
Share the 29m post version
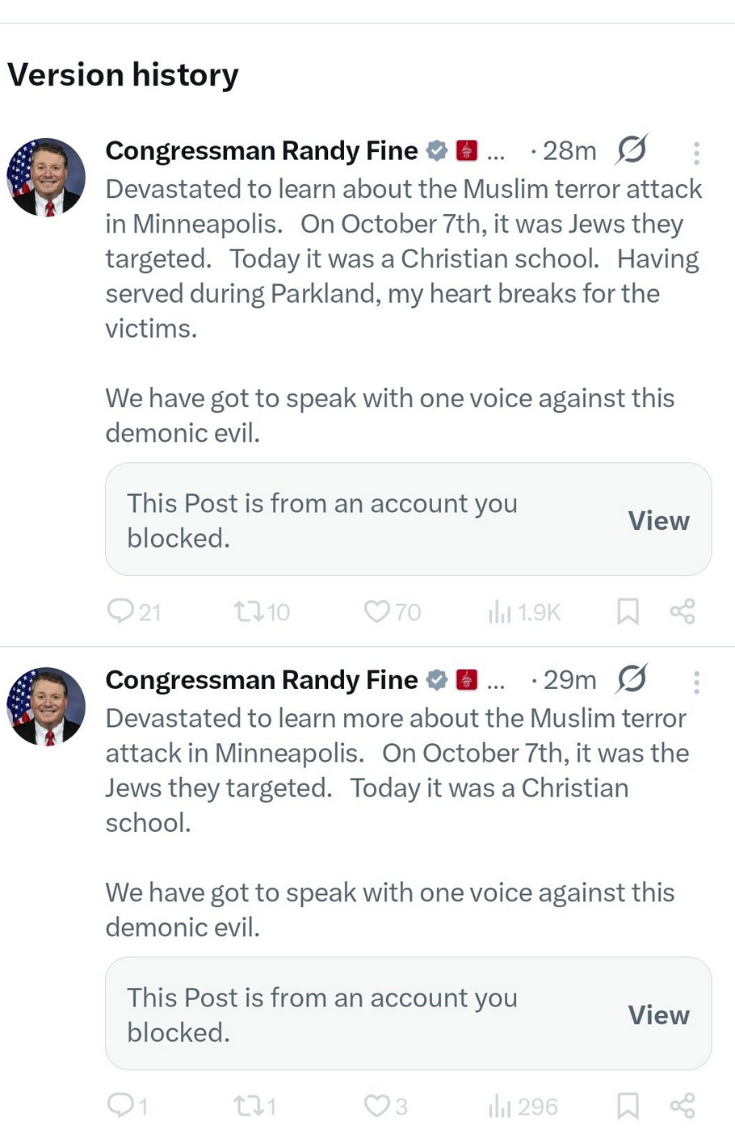682,1105
